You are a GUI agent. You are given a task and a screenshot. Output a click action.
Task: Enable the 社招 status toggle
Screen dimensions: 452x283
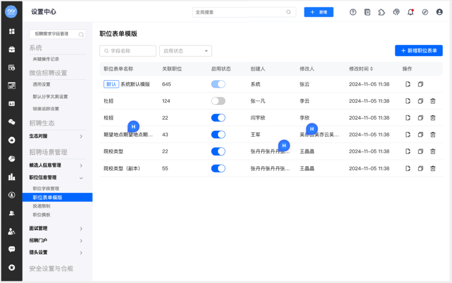[218, 101]
